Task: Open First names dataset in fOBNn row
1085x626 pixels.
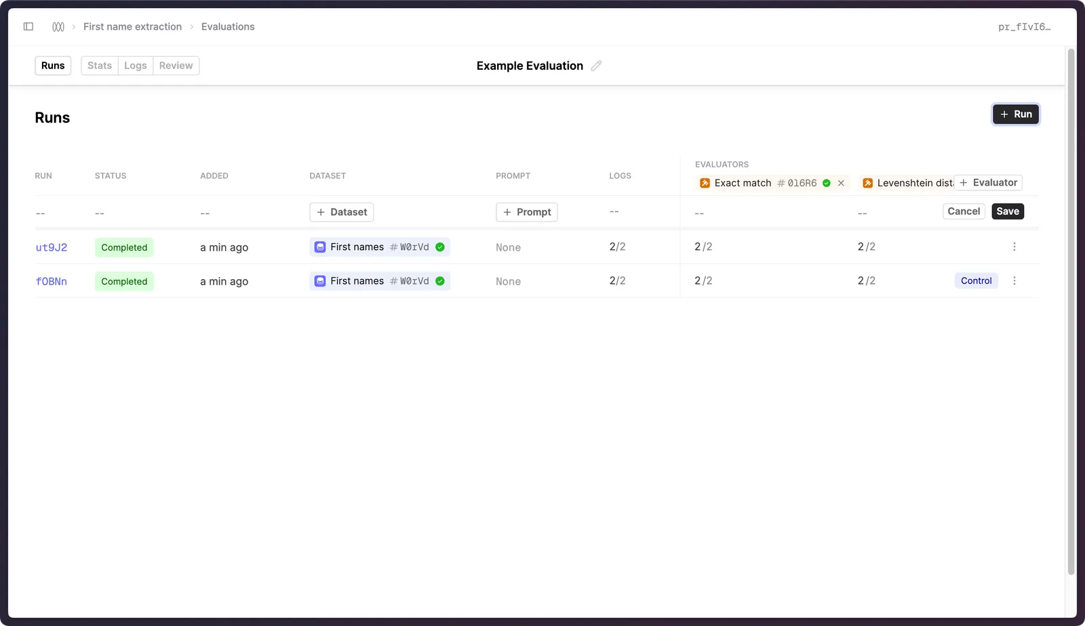Action: coord(380,281)
